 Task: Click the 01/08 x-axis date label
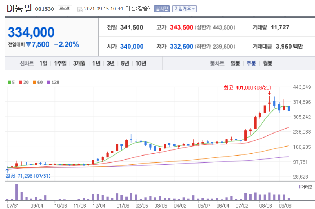pos(123,206)
